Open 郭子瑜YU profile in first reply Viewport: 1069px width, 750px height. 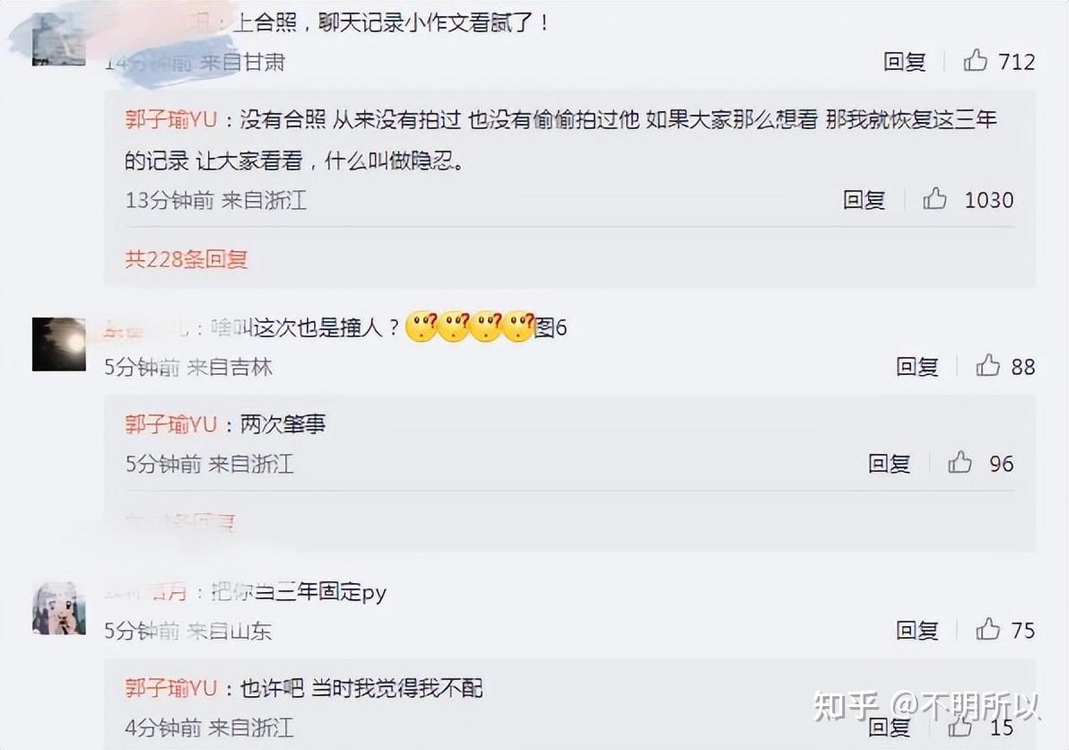point(171,120)
